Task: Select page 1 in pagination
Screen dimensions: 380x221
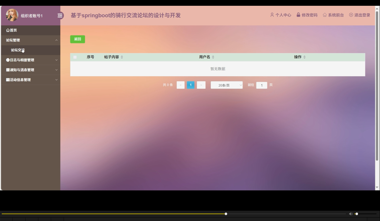Action: [x=191, y=85]
